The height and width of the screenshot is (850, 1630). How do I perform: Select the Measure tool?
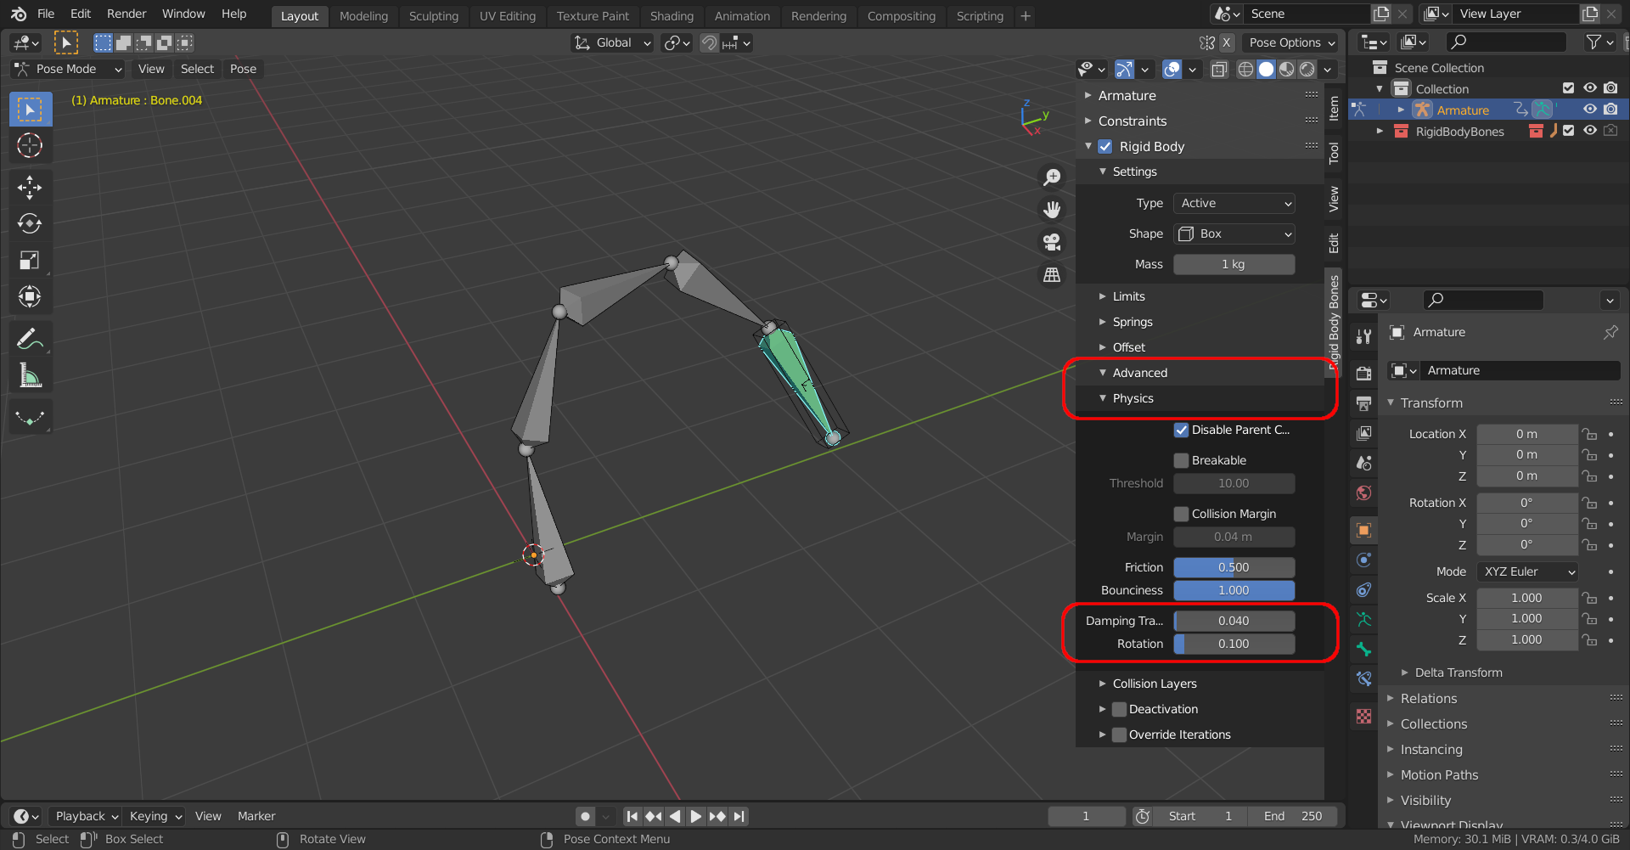point(31,375)
